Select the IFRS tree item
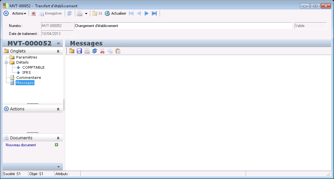This screenshot has width=334, height=179. (27, 72)
